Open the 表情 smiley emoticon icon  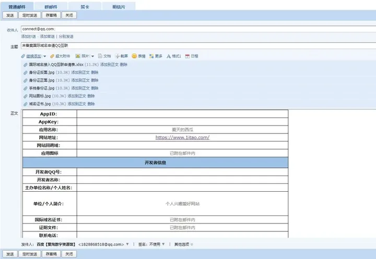[x=134, y=56]
